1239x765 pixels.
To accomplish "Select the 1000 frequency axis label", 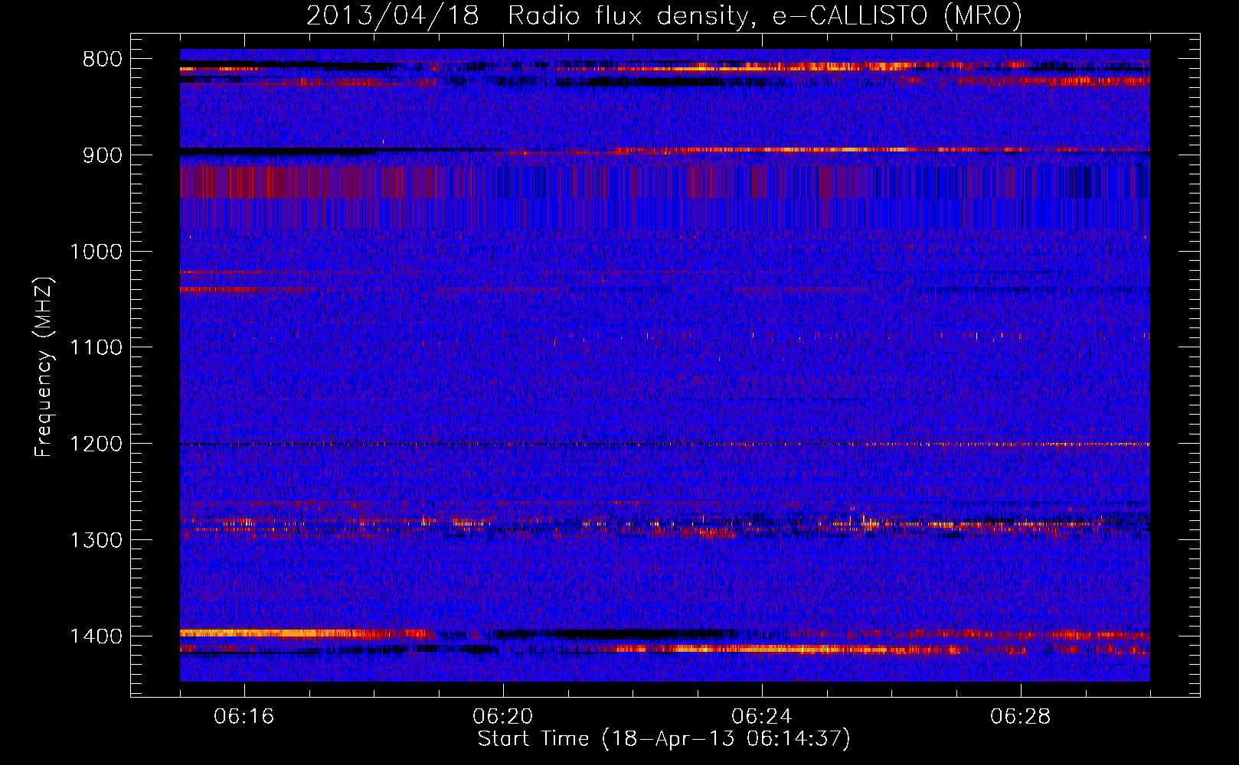I will coord(96,252).
